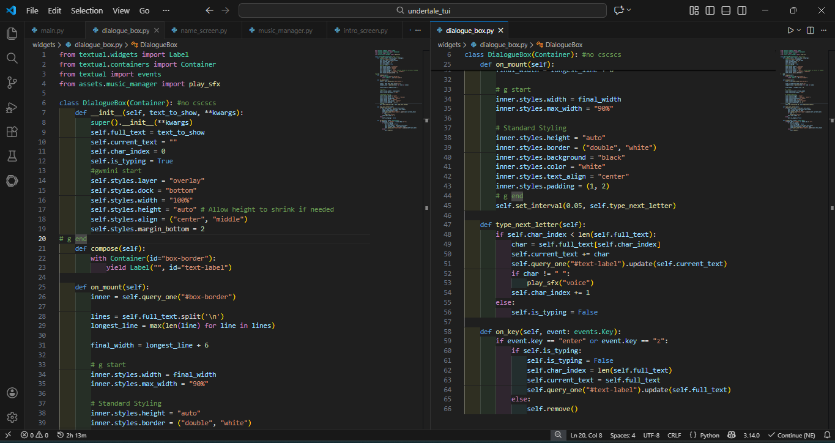Click the undertale_tui search command box
Screen dimensions: 835x443
(423, 10)
